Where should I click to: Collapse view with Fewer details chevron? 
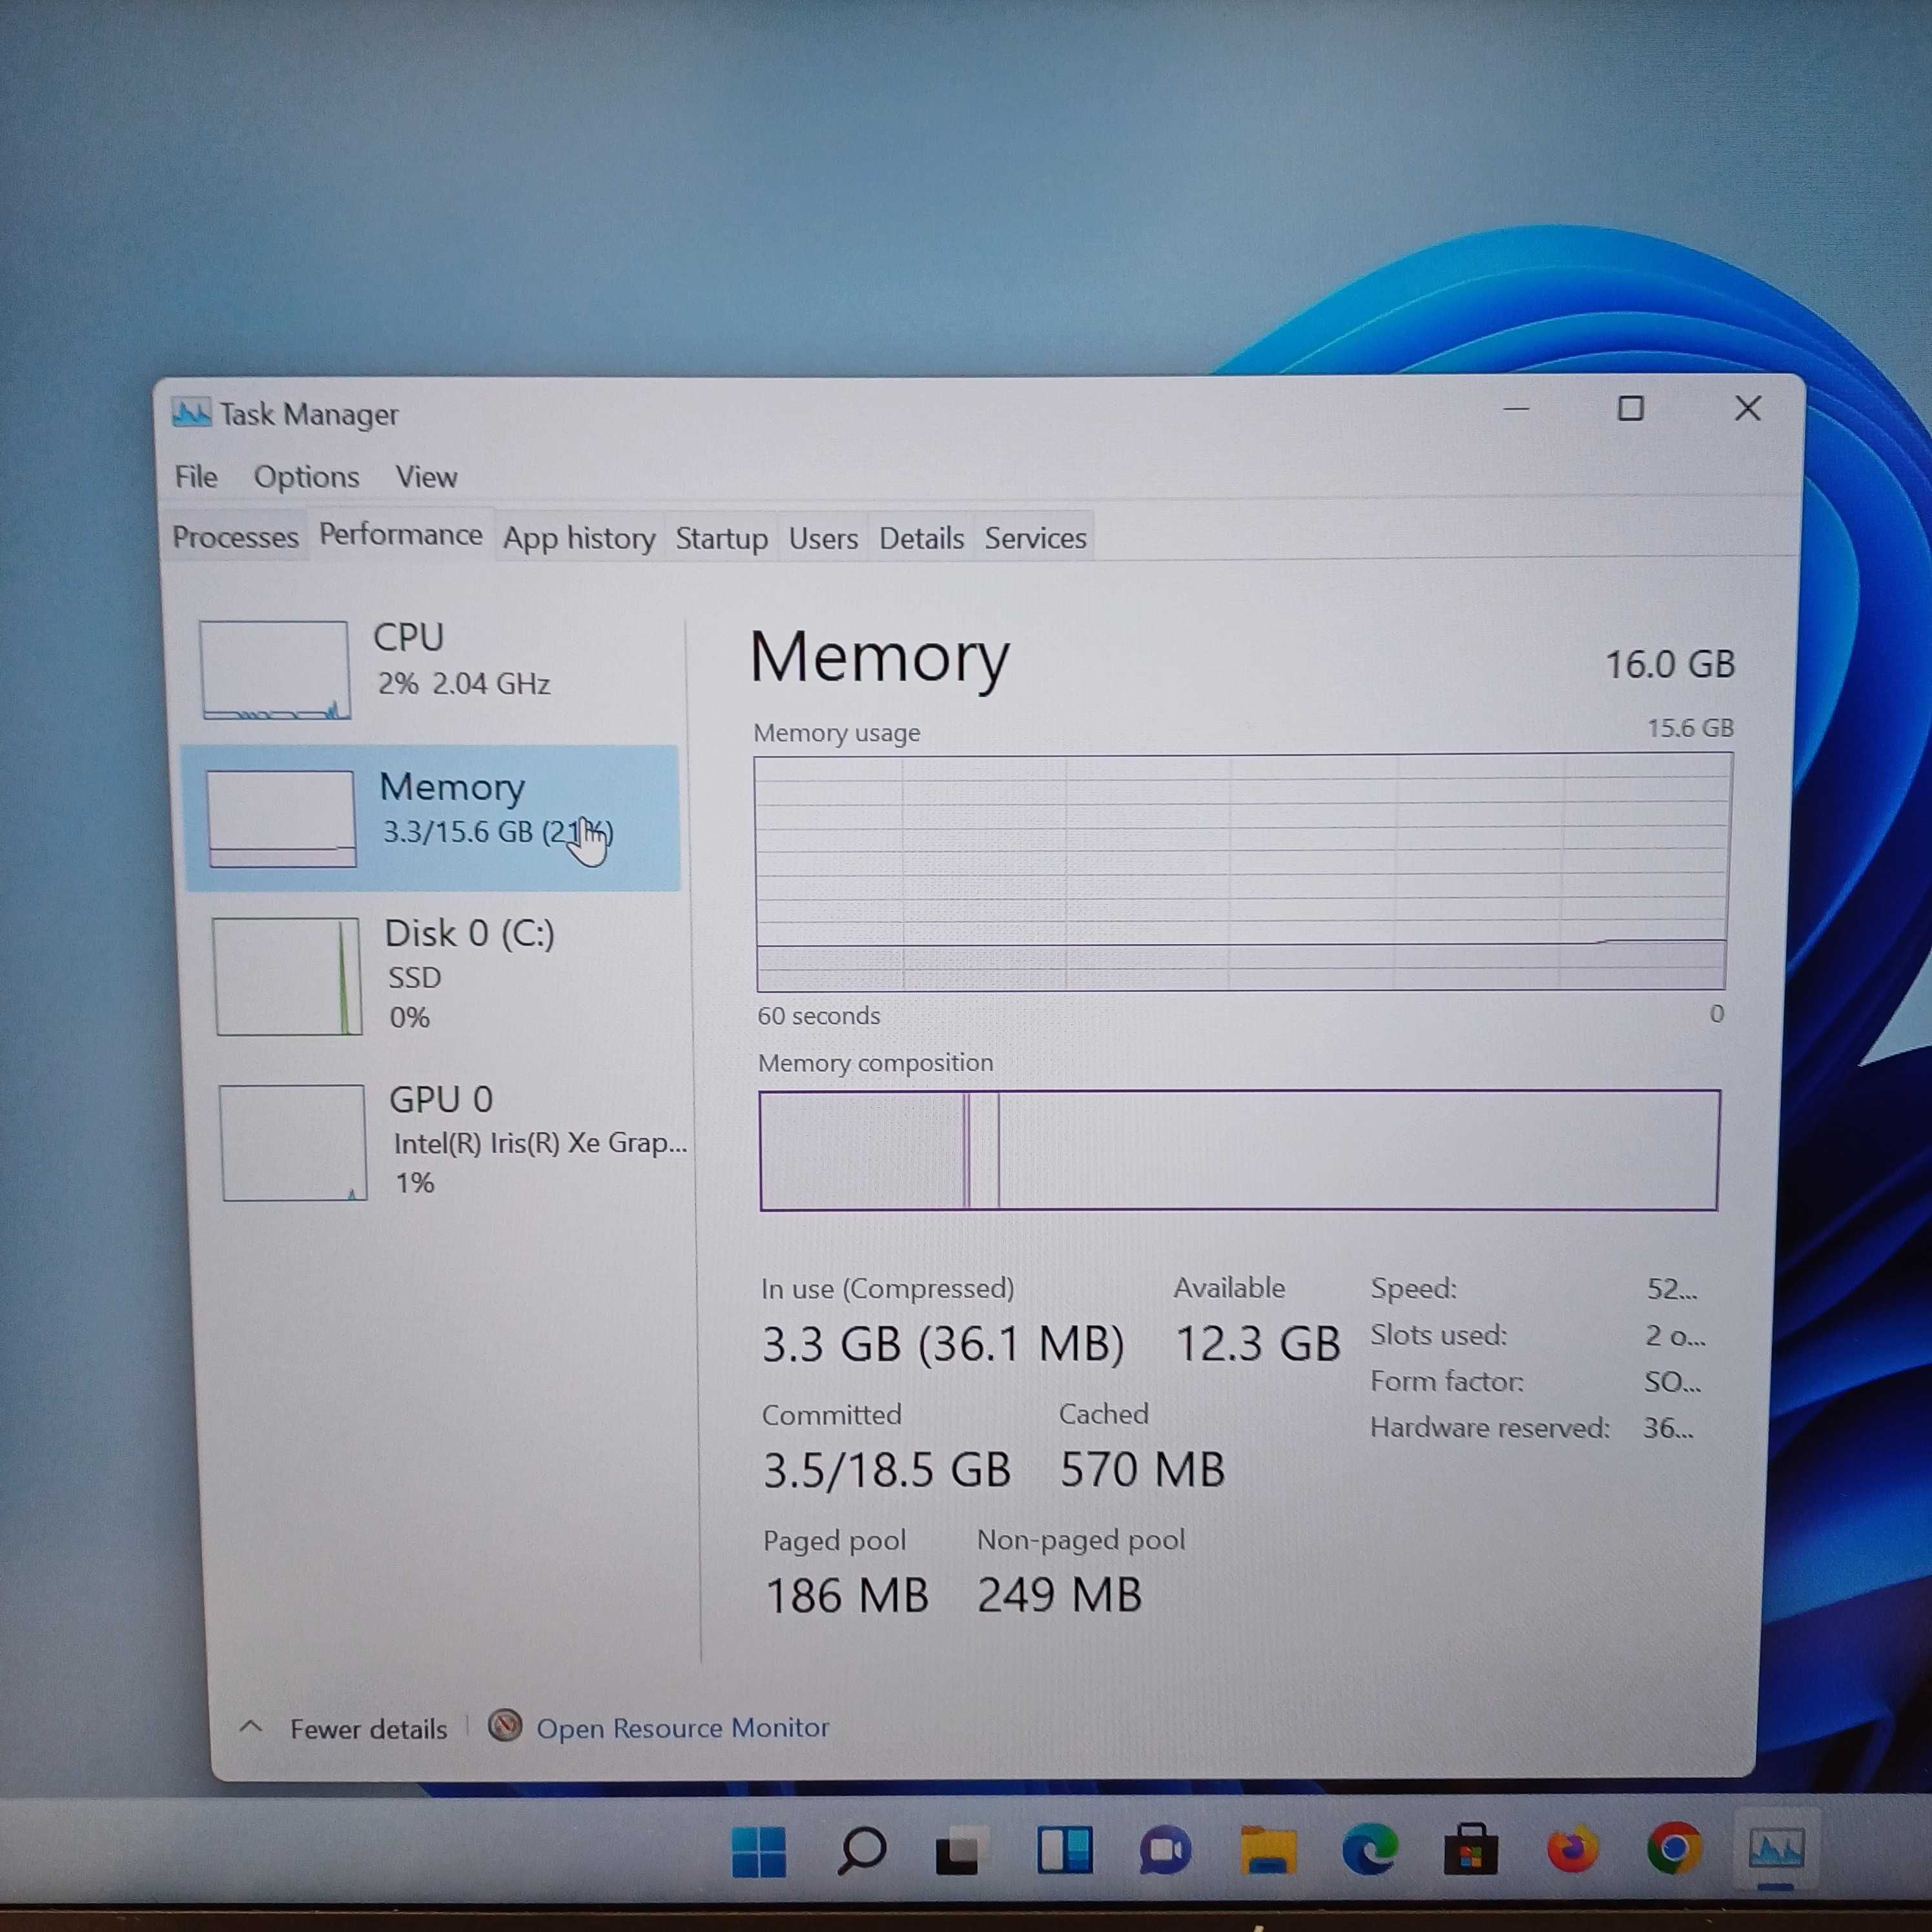(251, 1727)
